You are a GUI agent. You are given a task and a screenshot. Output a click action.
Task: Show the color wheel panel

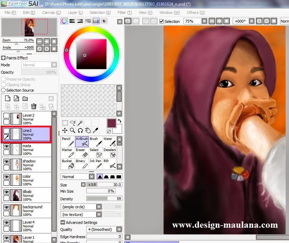[64, 21]
